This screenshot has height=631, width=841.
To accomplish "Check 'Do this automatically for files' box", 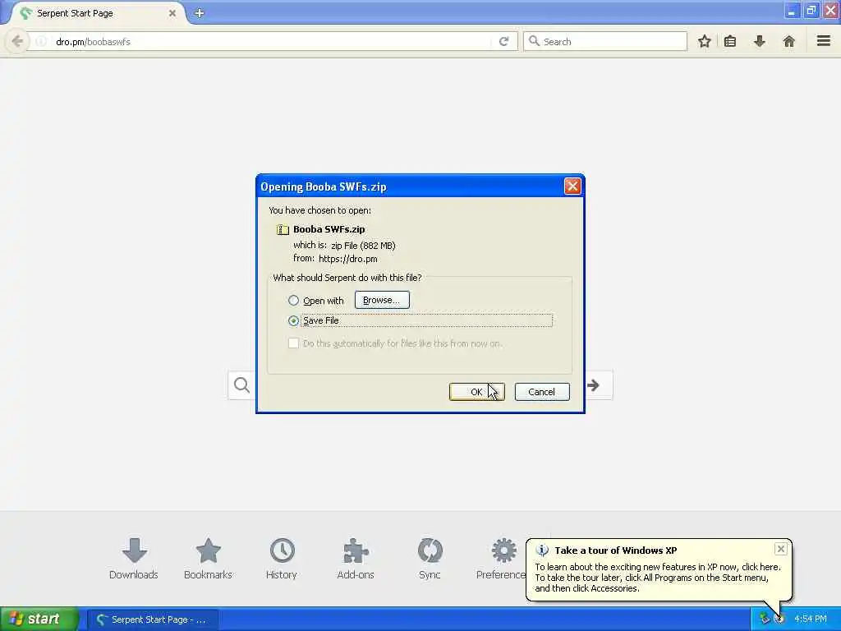I will coord(293,343).
